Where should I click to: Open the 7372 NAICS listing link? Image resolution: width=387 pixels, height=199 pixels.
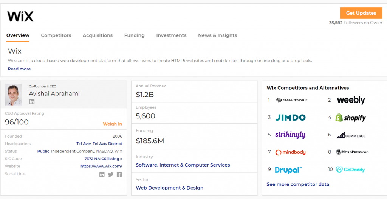pos(103,159)
